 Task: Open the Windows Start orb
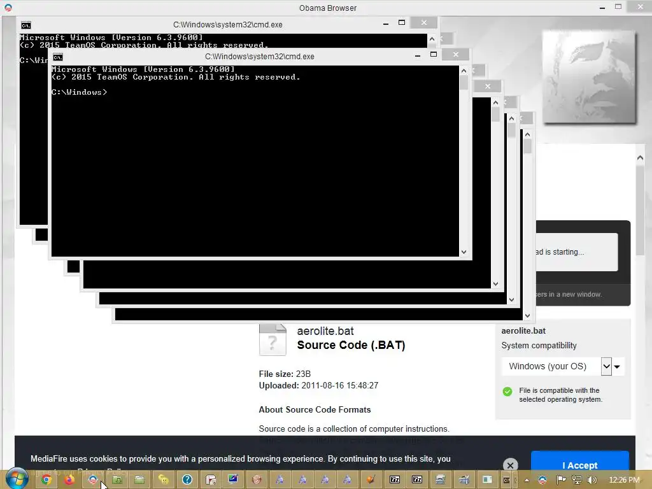click(x=17, y=479)
